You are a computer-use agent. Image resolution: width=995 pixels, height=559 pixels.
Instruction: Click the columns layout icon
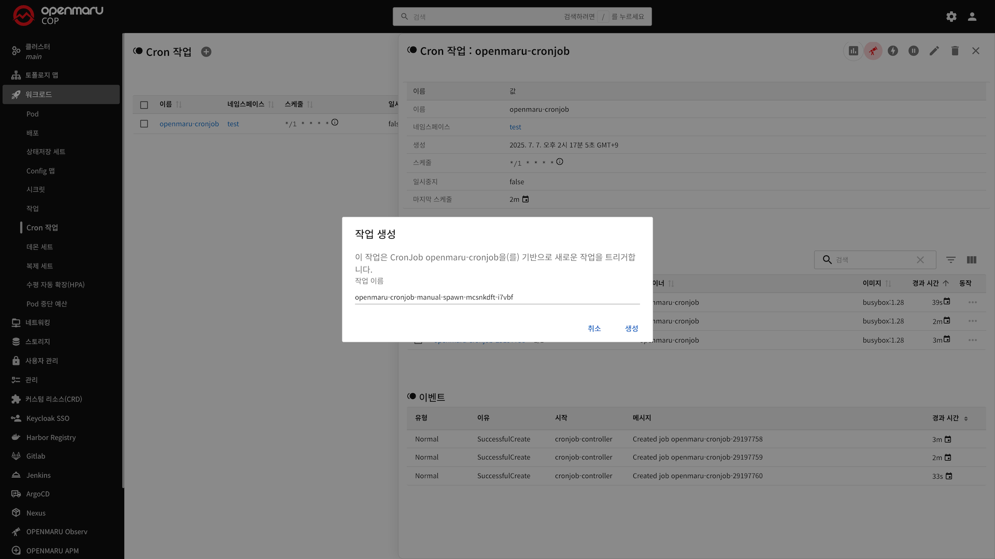click(971, 260)
